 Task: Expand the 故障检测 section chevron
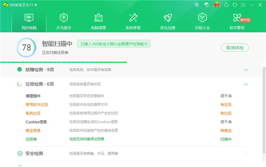(x=246, y=70)
